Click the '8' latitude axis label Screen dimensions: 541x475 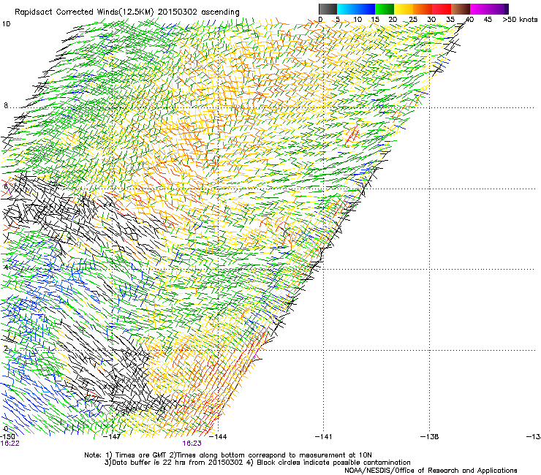[6, 105]
